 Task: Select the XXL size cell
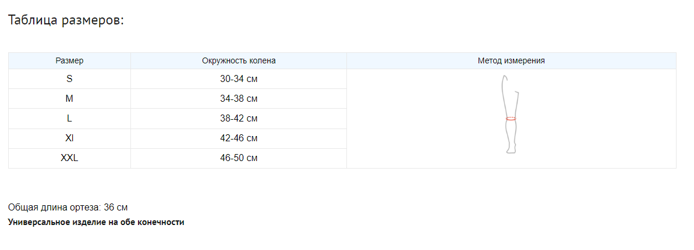coord(69,158)
